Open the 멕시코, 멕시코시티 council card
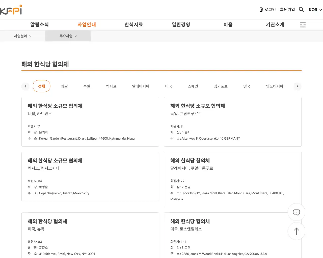323x258 pixels. coord(90,176)
